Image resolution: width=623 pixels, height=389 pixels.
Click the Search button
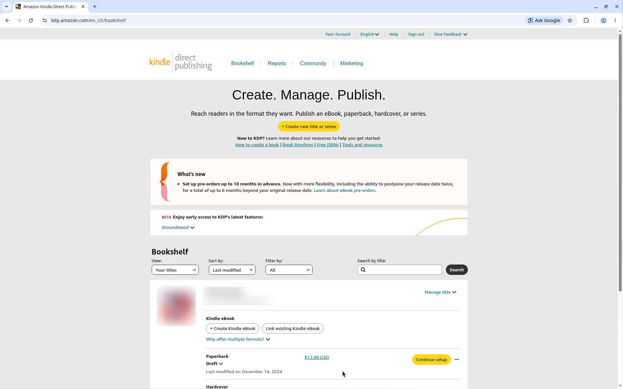click(457, 270)
